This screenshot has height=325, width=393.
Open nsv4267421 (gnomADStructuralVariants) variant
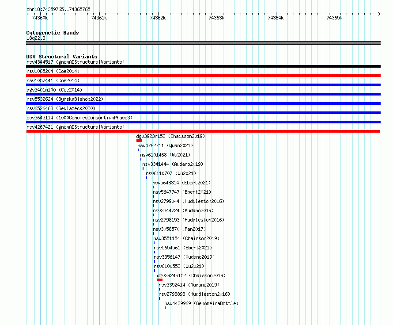76,127
